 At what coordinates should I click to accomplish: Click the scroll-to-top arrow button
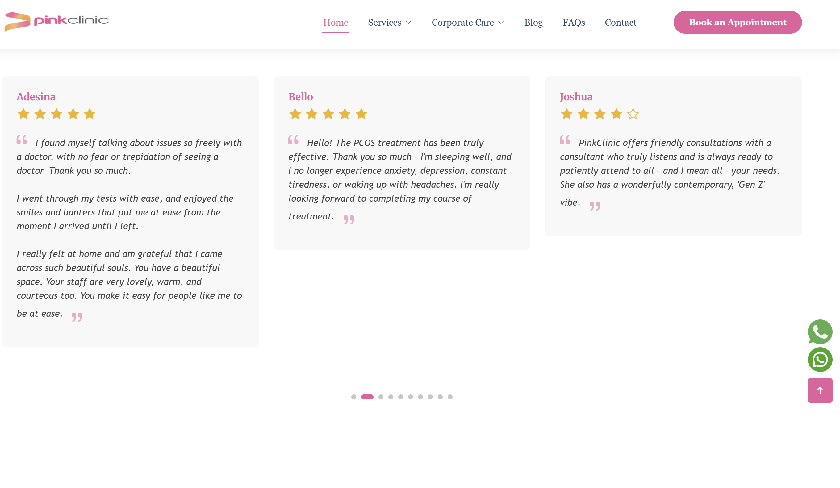click(x=820, y=390)
